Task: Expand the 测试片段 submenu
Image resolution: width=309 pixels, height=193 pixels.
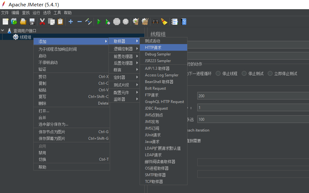Action: (x=124, y=85)
